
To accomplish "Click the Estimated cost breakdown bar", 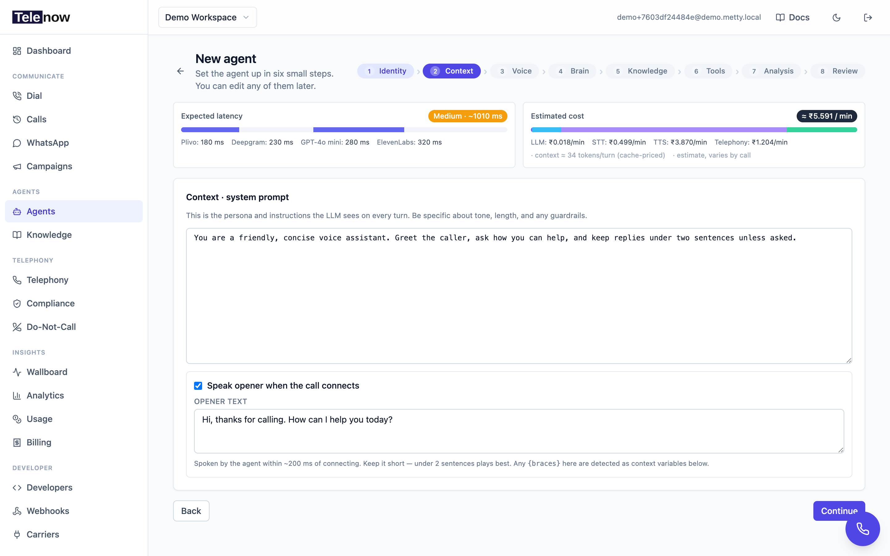I will tap(693, 130).
